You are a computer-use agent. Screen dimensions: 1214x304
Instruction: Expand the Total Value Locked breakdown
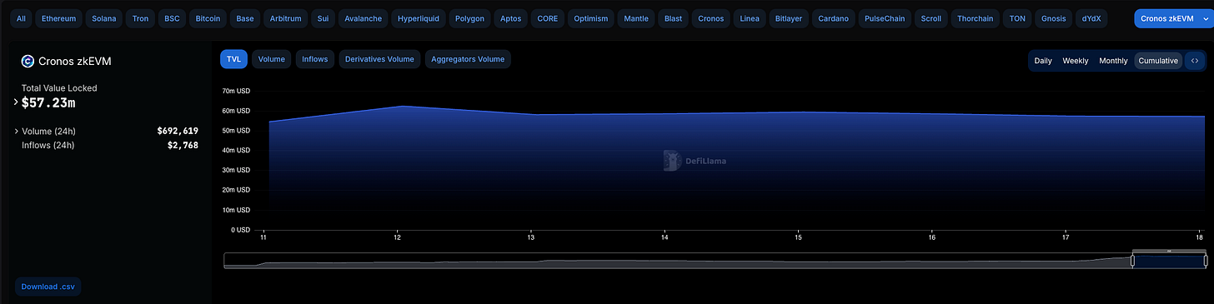pyautogui.click(x=16, y=102)
